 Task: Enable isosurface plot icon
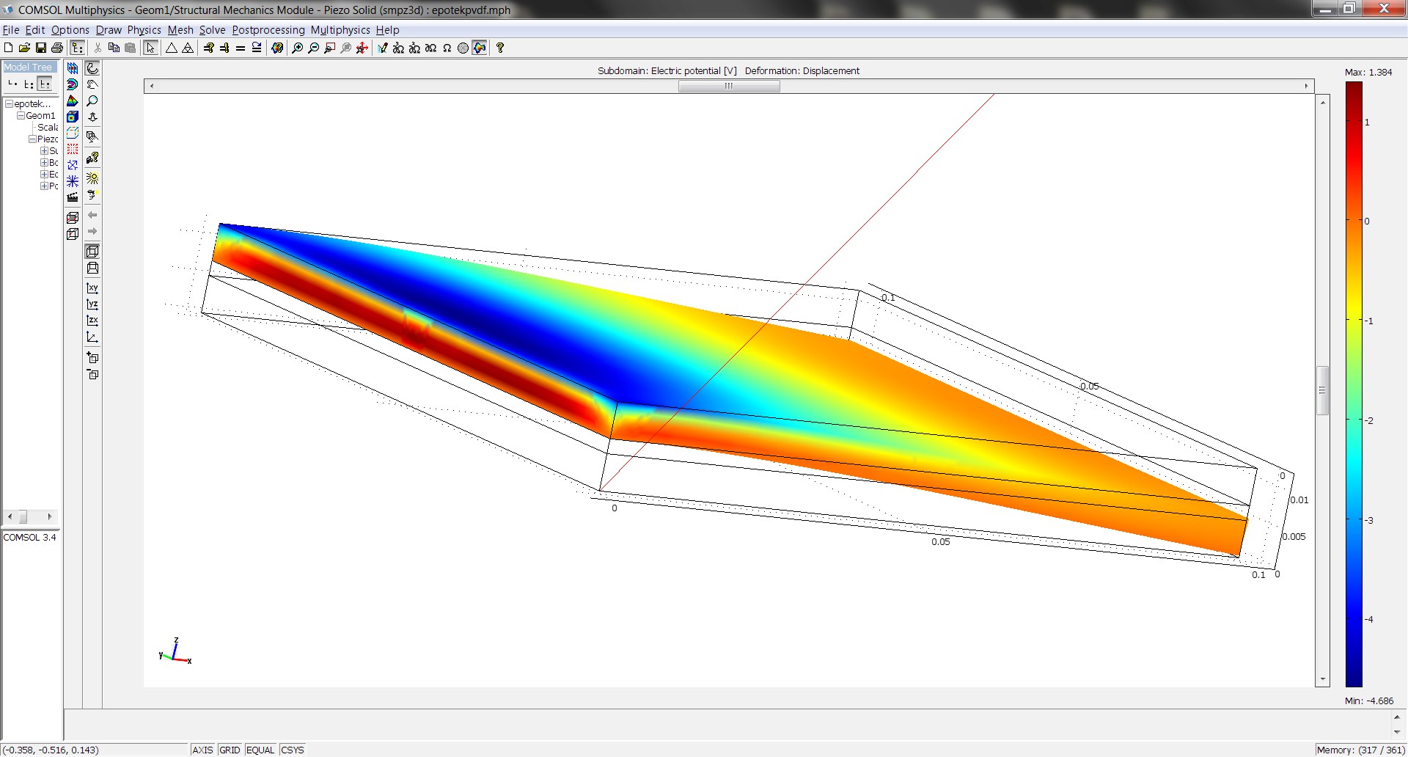(73, 84)
